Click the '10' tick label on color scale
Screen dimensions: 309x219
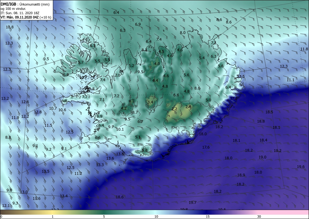[156, 217]
